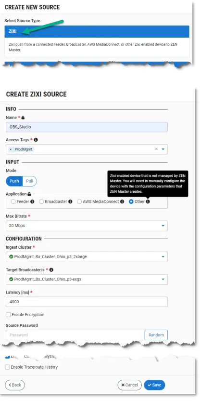Generate a Random password
The image size is (201, 401).
pos(156,335)
